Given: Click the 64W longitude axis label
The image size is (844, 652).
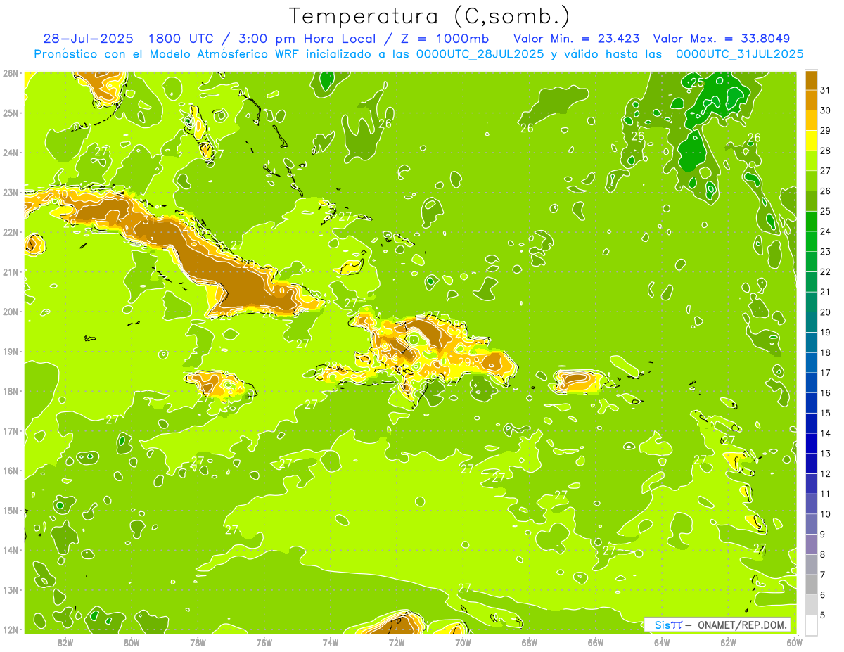Looking at the screenshot, I should (x=662, y=642).
